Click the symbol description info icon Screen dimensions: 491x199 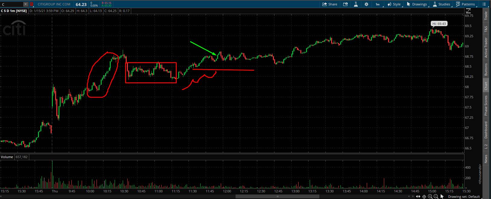click(345, 4)
